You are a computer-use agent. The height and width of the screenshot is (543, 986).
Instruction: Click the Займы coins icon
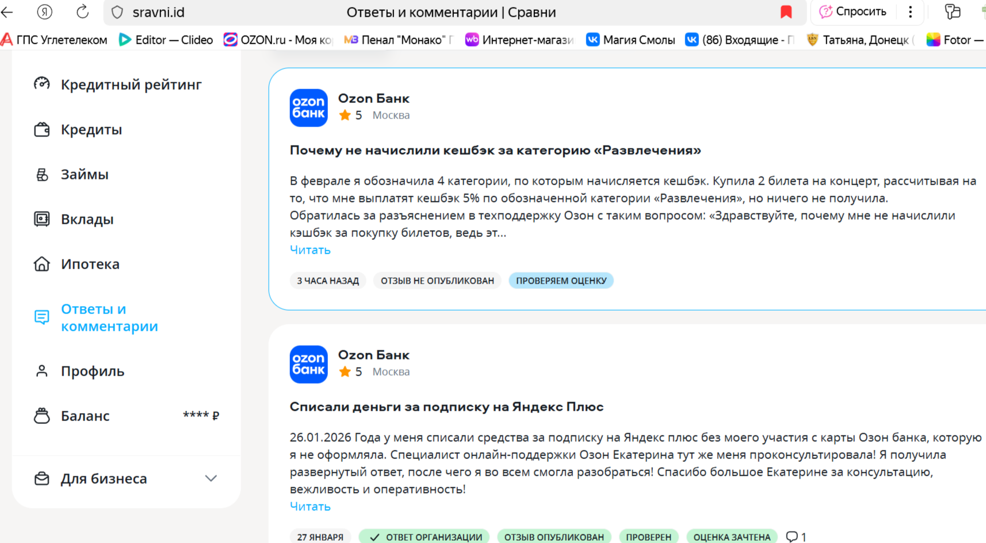[x=41, y=174]
